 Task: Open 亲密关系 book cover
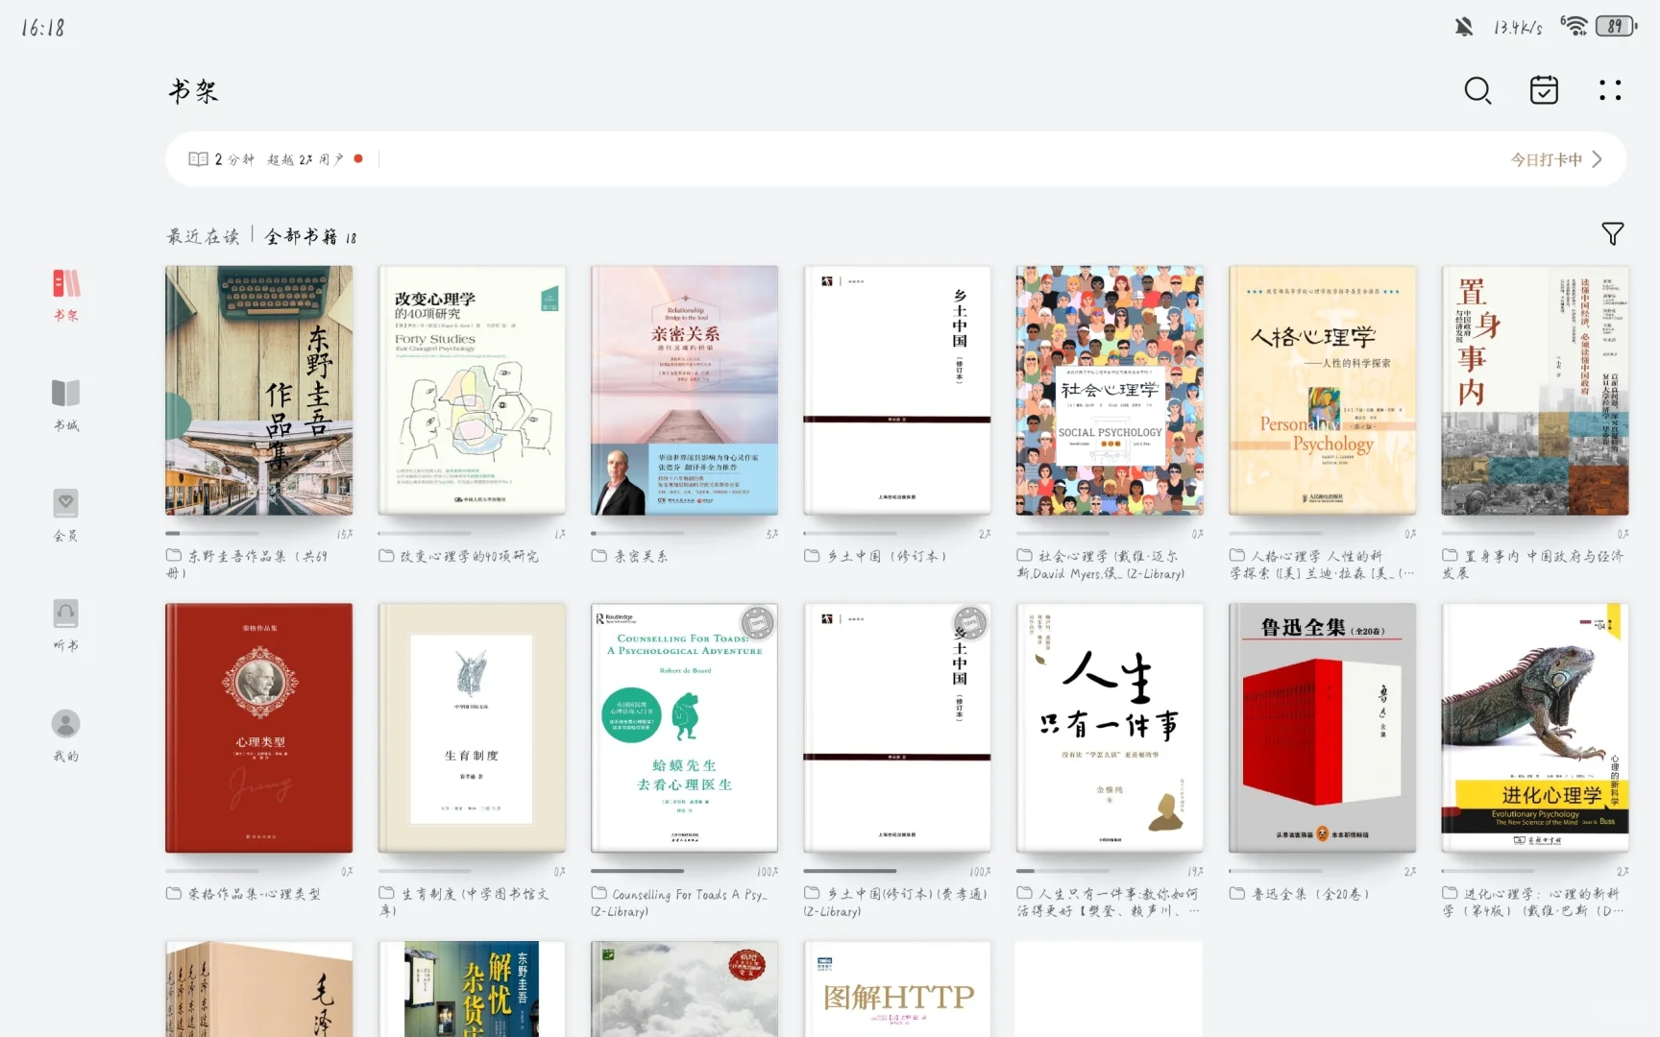[x=684, y=391]
